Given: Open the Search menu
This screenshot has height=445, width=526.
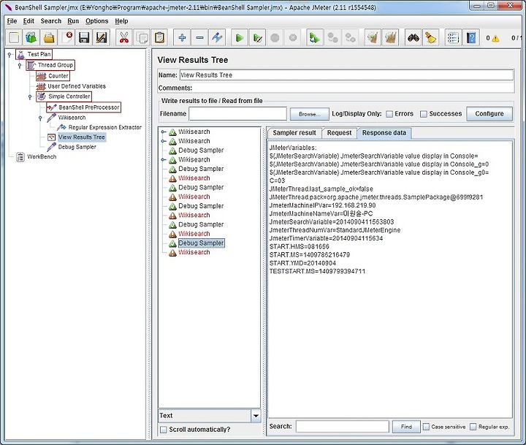Looking at the screenshot, I should (51, 21).
